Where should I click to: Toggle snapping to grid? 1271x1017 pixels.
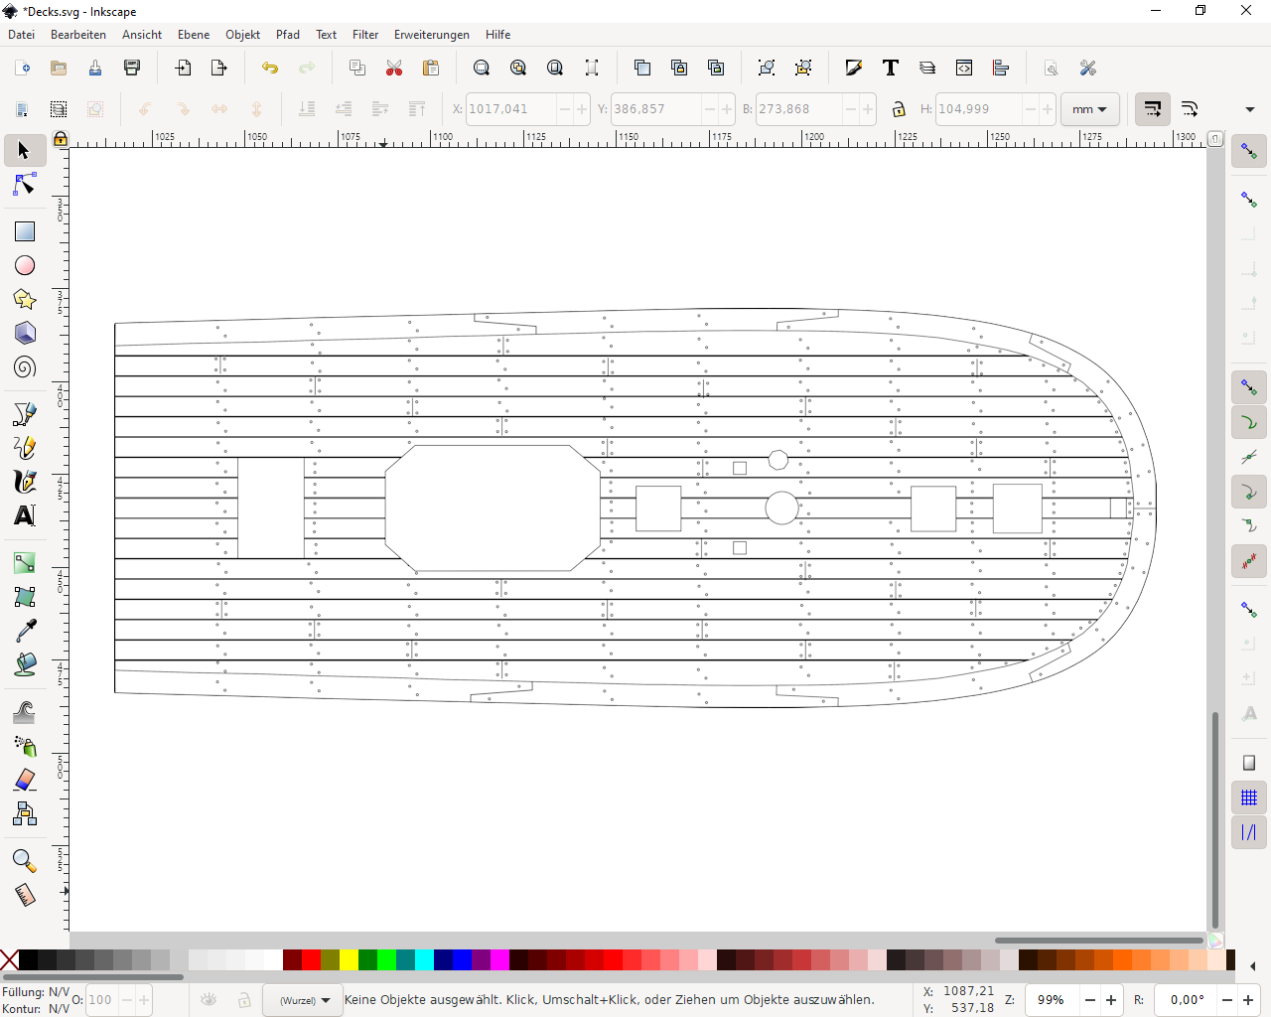[1249, 798]
